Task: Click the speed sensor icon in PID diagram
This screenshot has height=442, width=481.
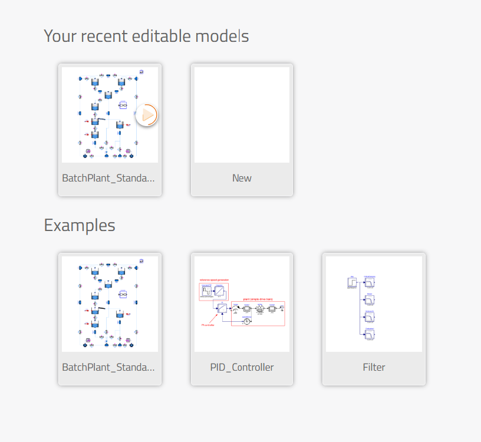Action: 246,321
